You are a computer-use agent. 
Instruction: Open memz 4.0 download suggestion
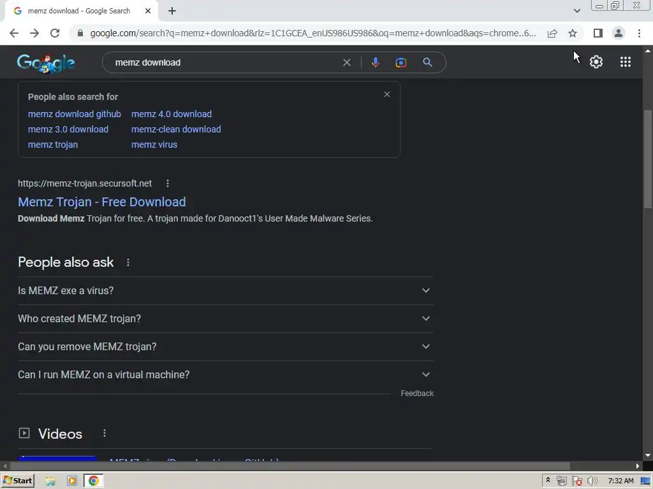pos(171,114)
